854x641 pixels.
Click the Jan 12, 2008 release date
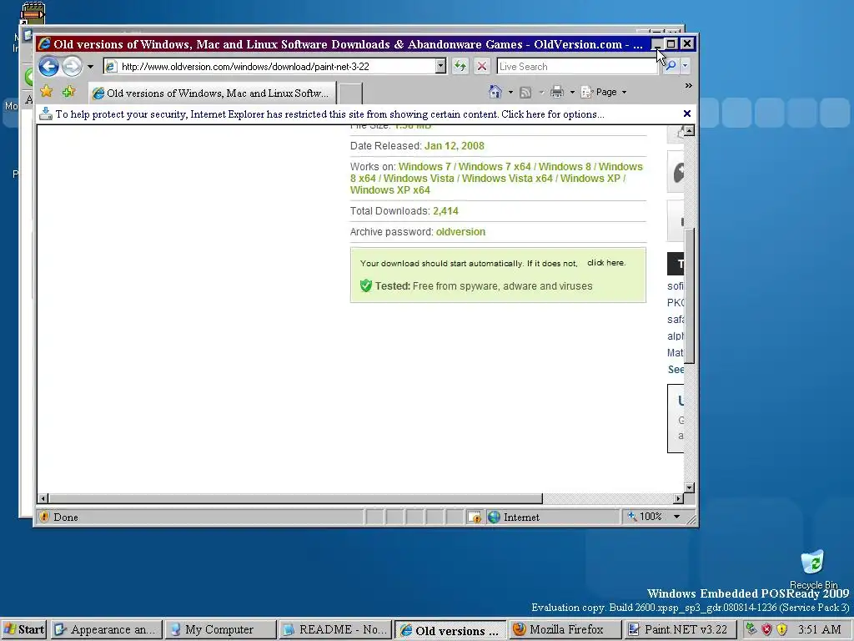455,146
